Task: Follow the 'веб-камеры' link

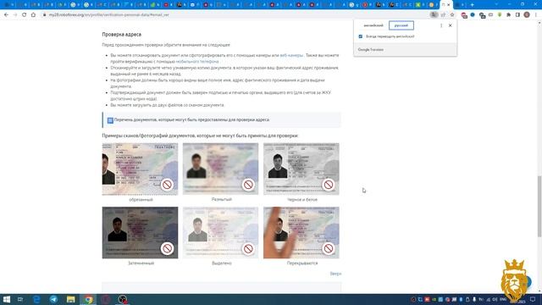Action: [291, 55]
